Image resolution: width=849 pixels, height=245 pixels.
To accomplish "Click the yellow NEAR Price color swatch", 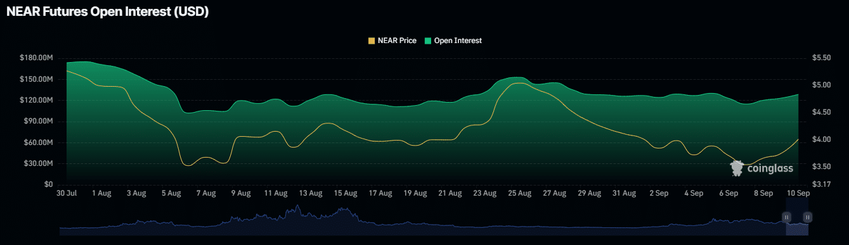I will coord(372,41).
